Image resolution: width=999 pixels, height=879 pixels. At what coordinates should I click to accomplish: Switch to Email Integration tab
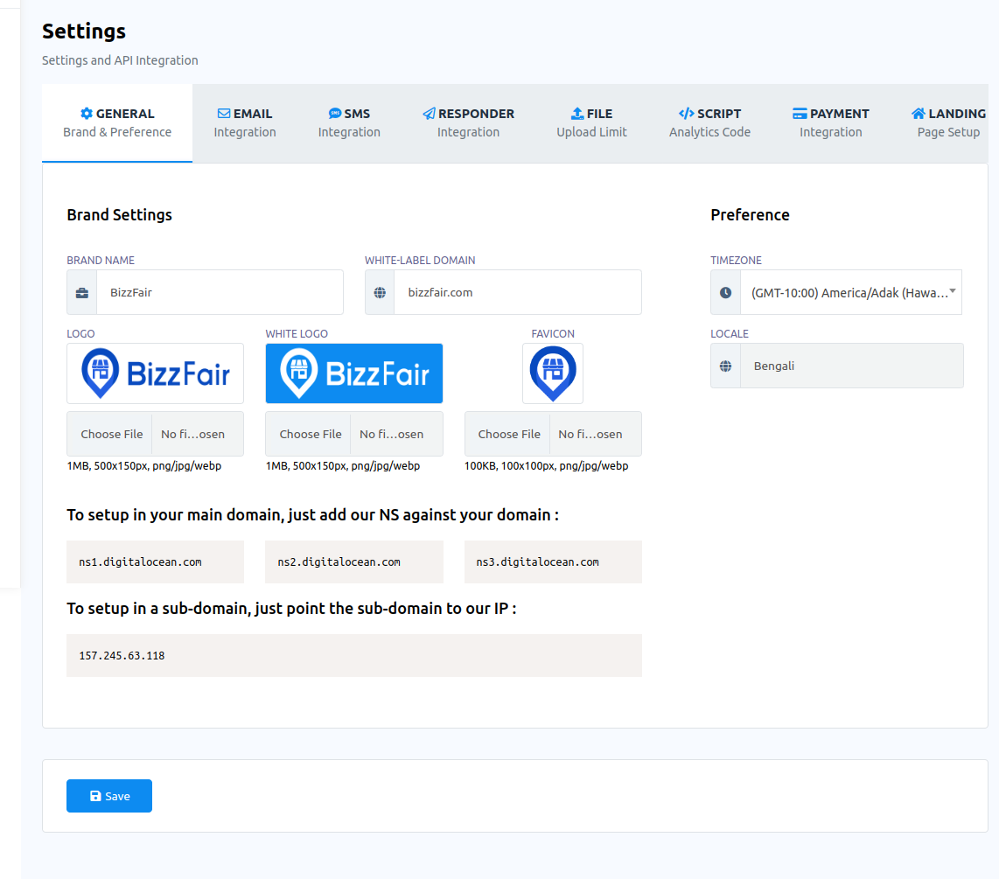click(x=245, y=123)
